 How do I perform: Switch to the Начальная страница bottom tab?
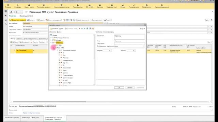pos(12,118)
